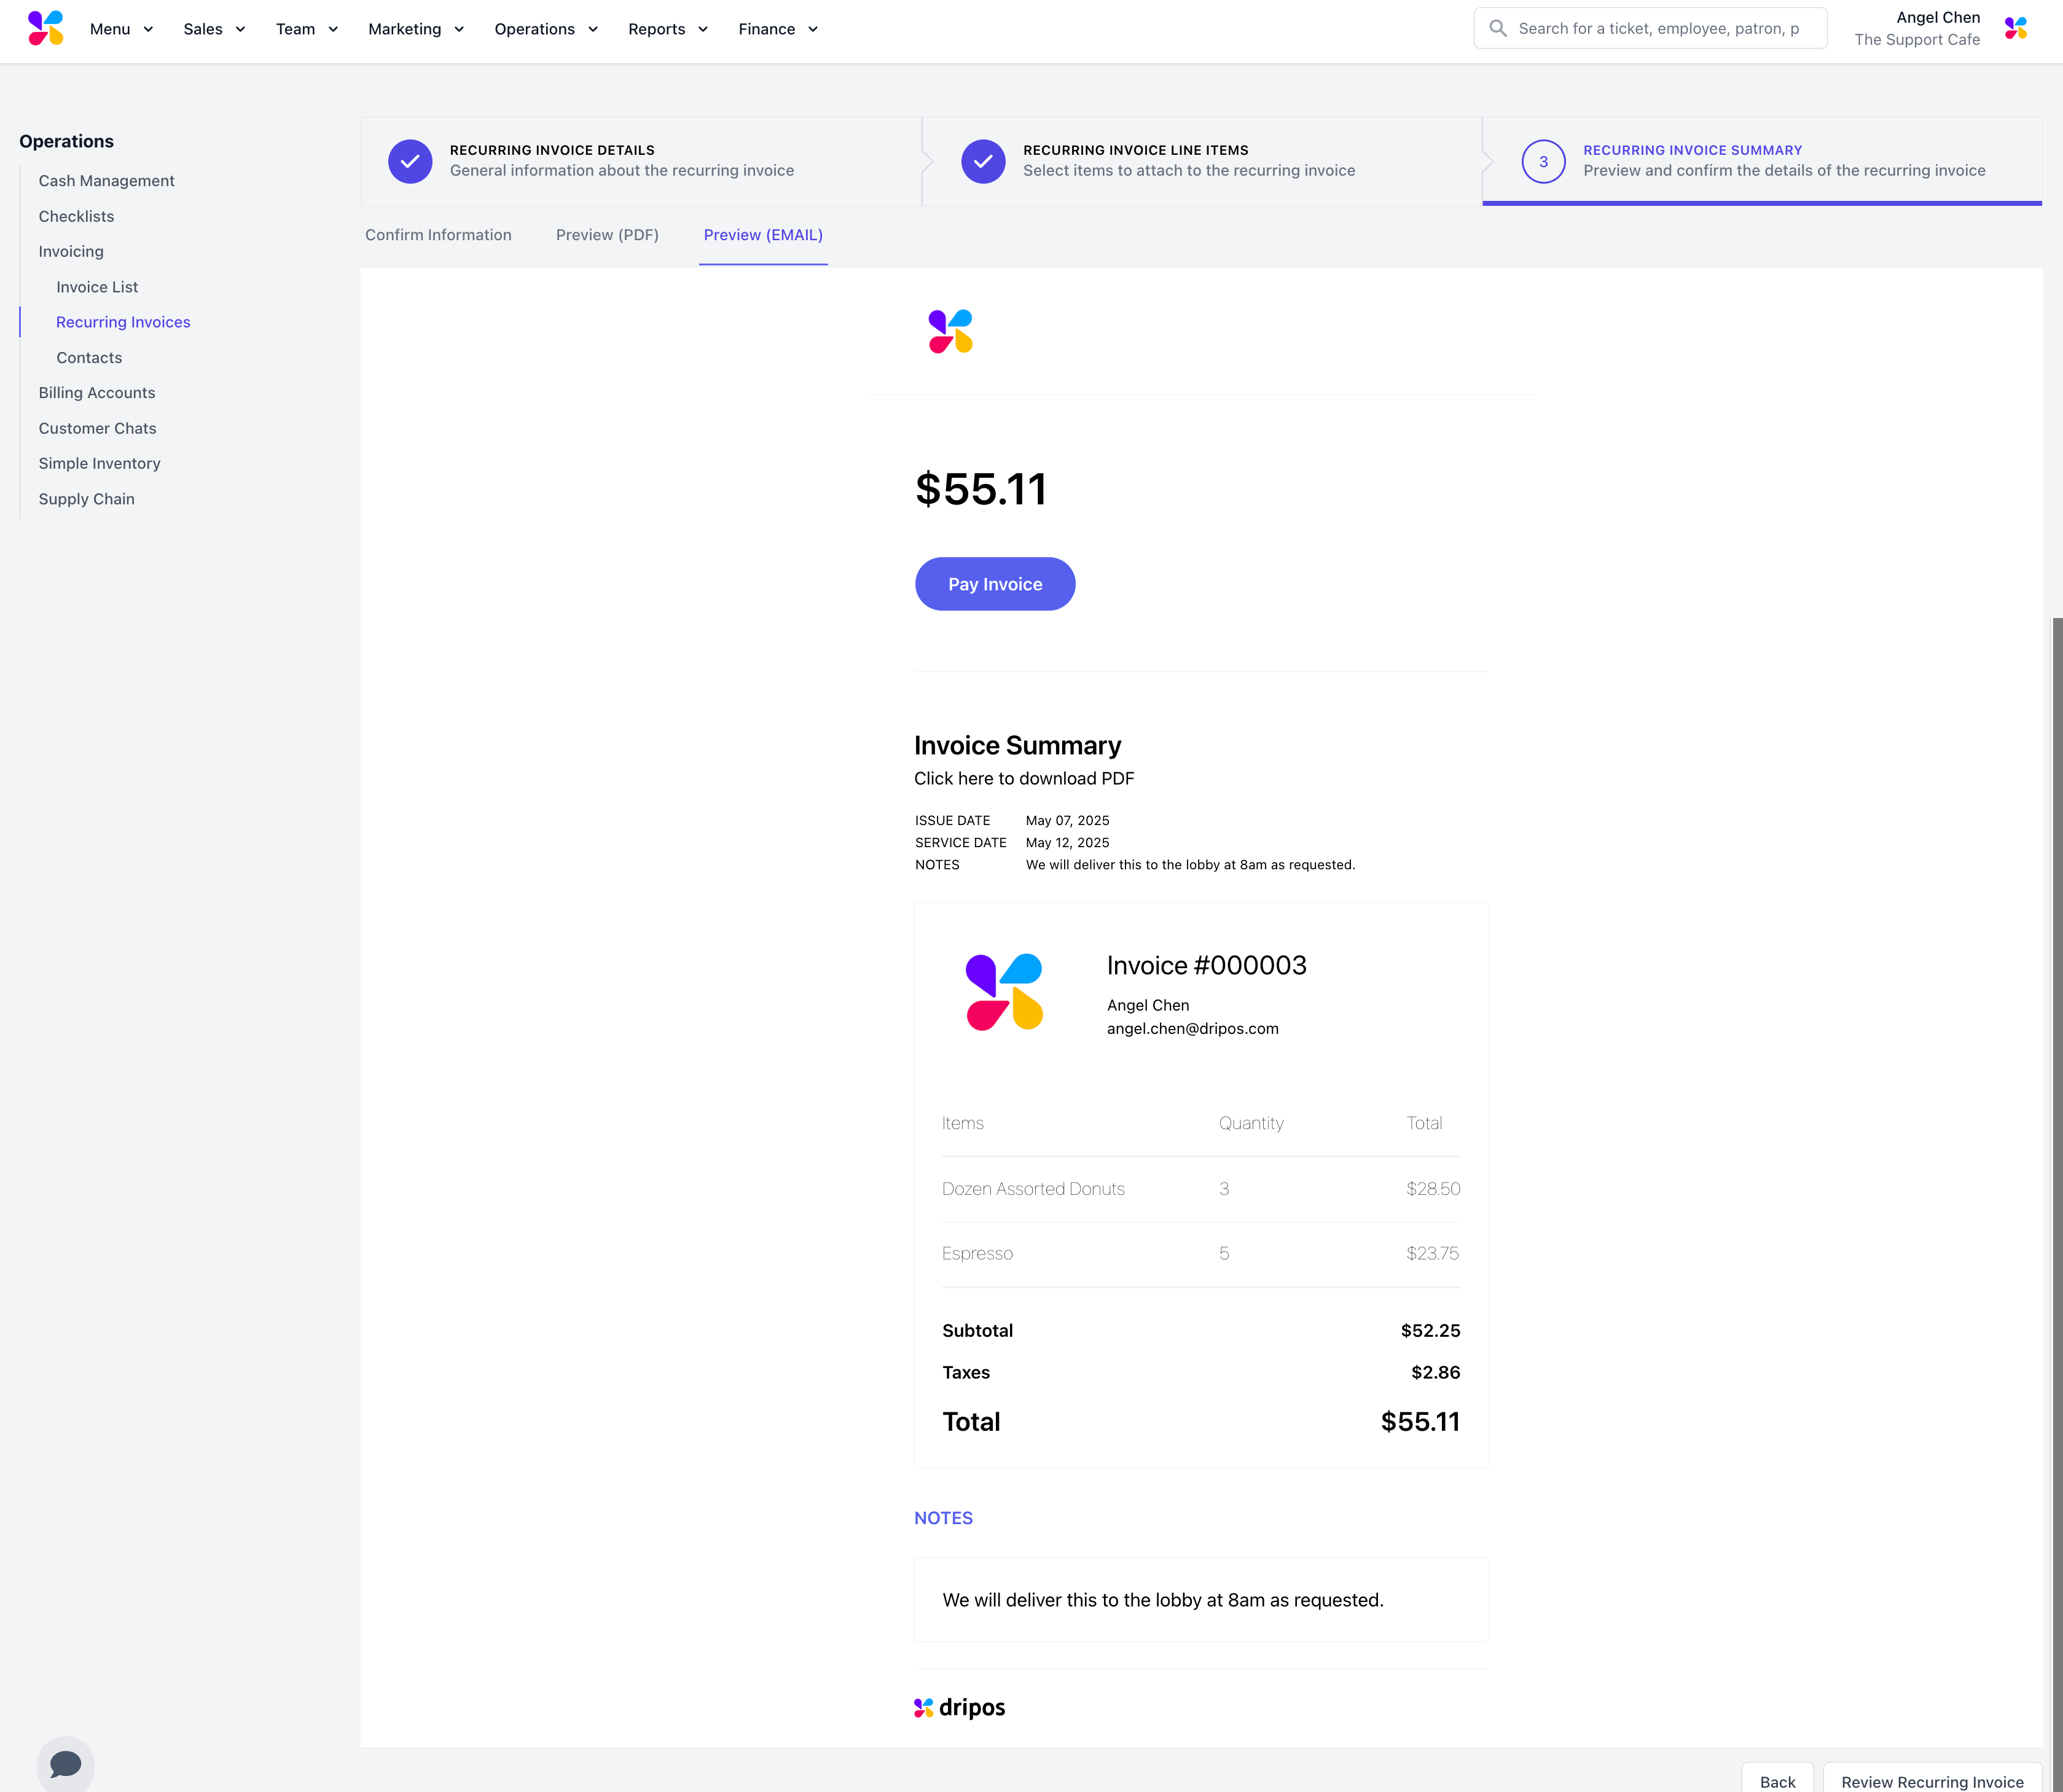Click the Pay Invoice button
The image size is (2063, 1792).
pos(994,584)
